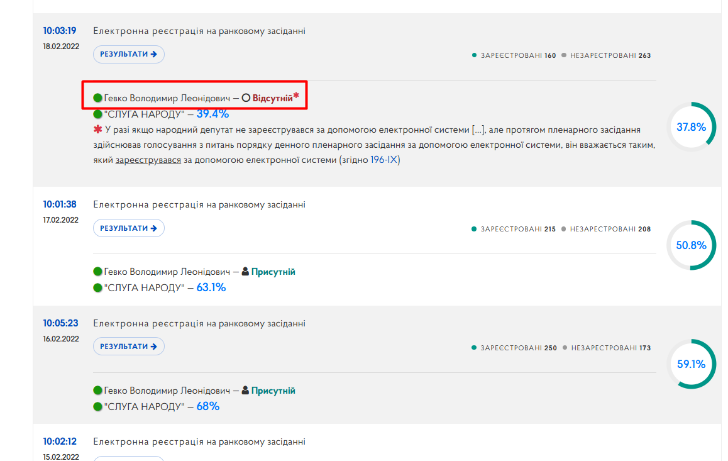Click the empty circle icon before Відсутній
The width and height of the screenshot is (728, 461).
click(246, 98)
